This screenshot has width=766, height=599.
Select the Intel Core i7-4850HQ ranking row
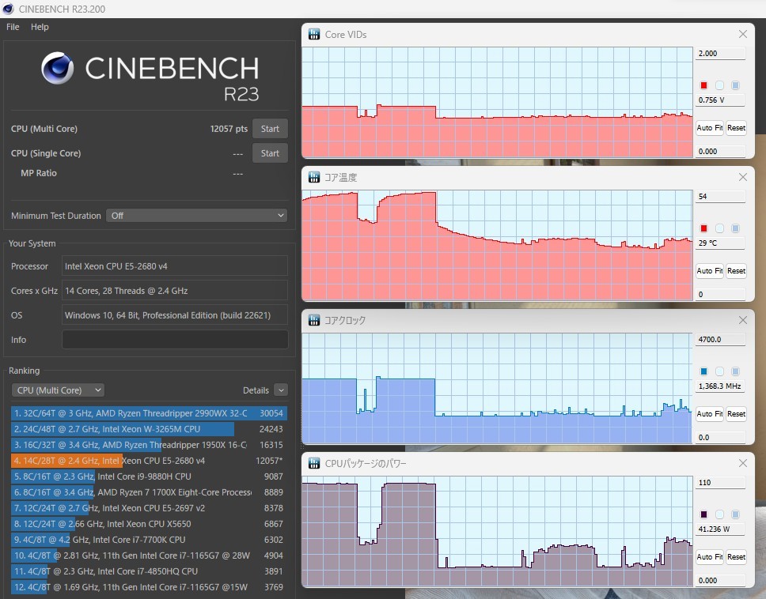(149, 571)
